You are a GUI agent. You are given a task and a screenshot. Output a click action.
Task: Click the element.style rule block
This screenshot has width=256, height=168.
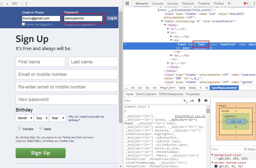165,109
